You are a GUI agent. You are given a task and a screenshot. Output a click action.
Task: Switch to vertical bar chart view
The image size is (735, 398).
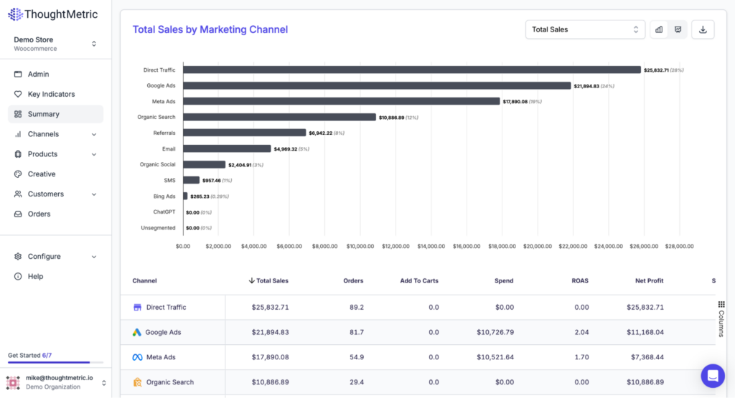point(659,29)
